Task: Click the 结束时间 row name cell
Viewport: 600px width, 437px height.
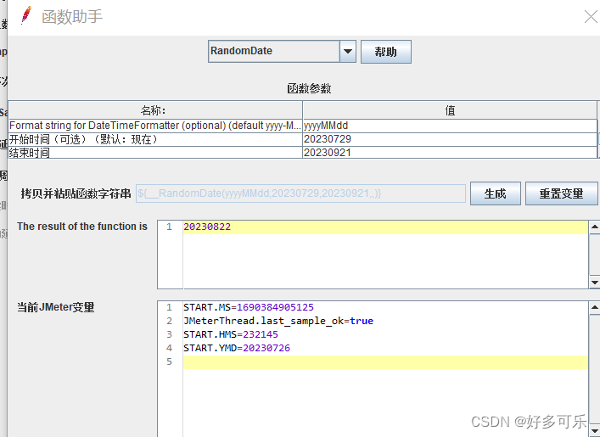Action: click(x=155, y=153)
